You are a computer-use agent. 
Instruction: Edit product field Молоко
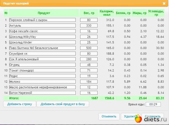click(x=42, y=82)
